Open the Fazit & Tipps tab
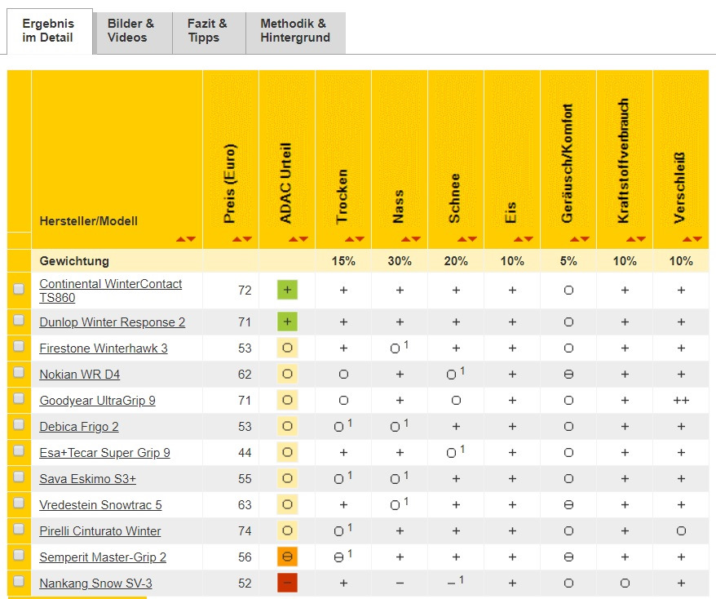 pos(209,33)
